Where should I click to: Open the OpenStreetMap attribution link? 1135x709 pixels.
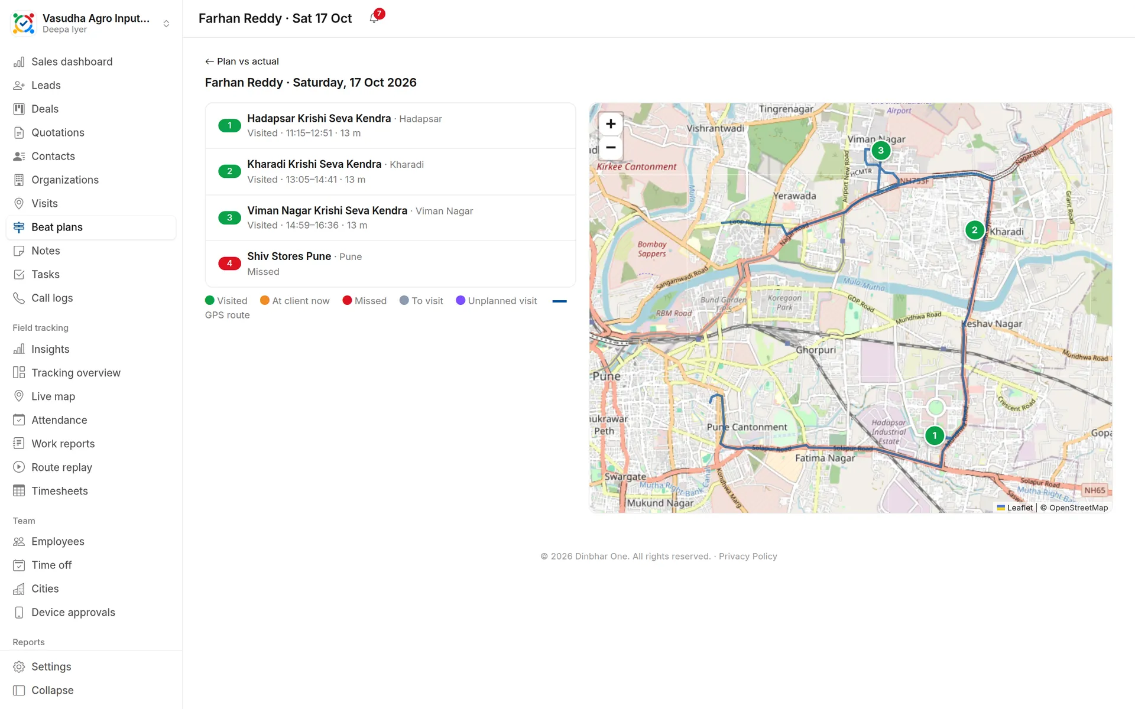1078,508
